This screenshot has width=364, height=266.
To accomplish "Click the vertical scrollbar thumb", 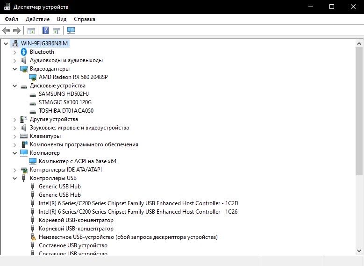I will (359, 111).
